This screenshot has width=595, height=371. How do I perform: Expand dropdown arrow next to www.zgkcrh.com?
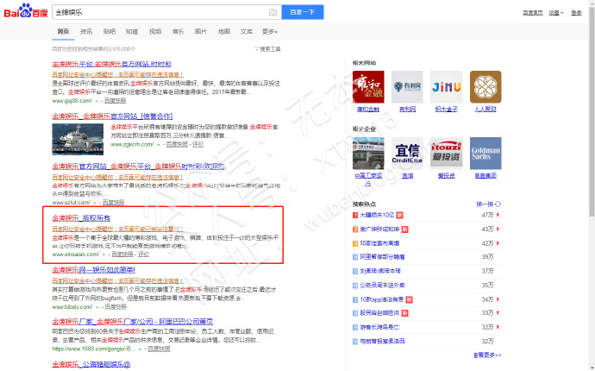(x=159, y=145)
